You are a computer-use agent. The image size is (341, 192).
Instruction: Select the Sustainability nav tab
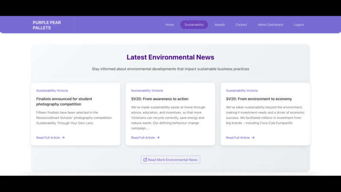click(x=194, y=25)
